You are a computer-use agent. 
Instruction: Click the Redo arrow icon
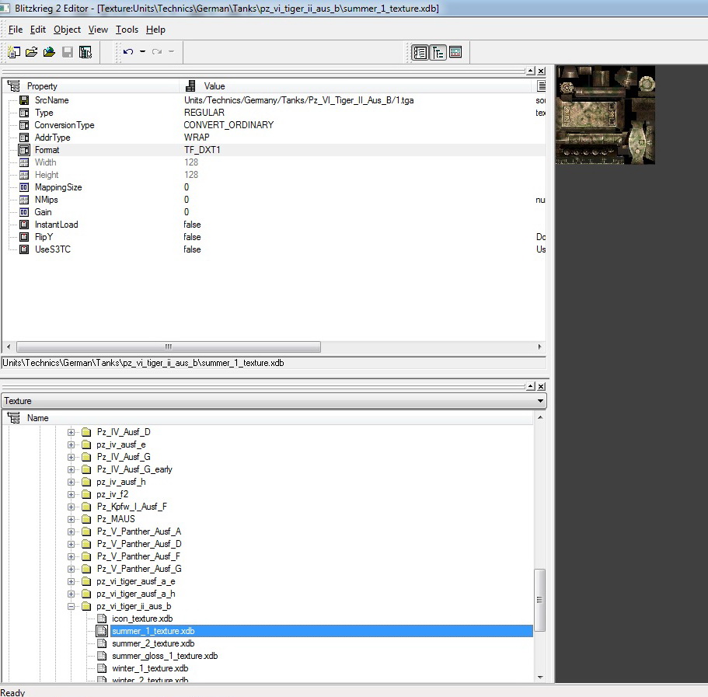tap(157, 51)
